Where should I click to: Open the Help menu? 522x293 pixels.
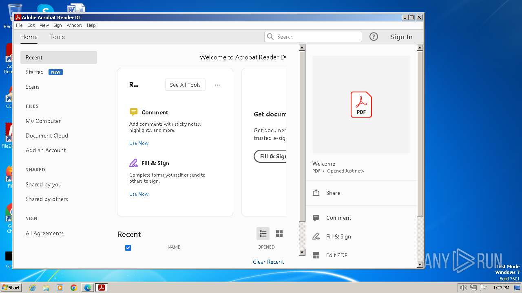point(91,25)
